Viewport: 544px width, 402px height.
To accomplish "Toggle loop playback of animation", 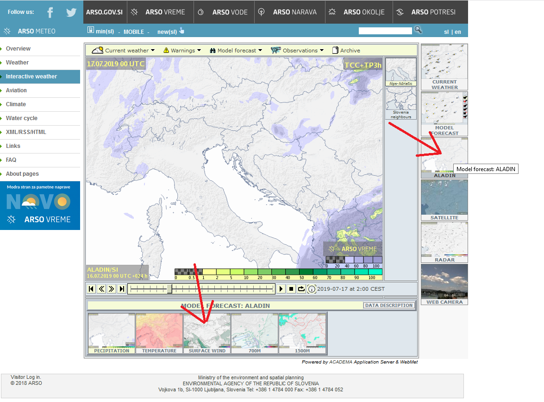I will pyautogui.click(x=301, y=289).
